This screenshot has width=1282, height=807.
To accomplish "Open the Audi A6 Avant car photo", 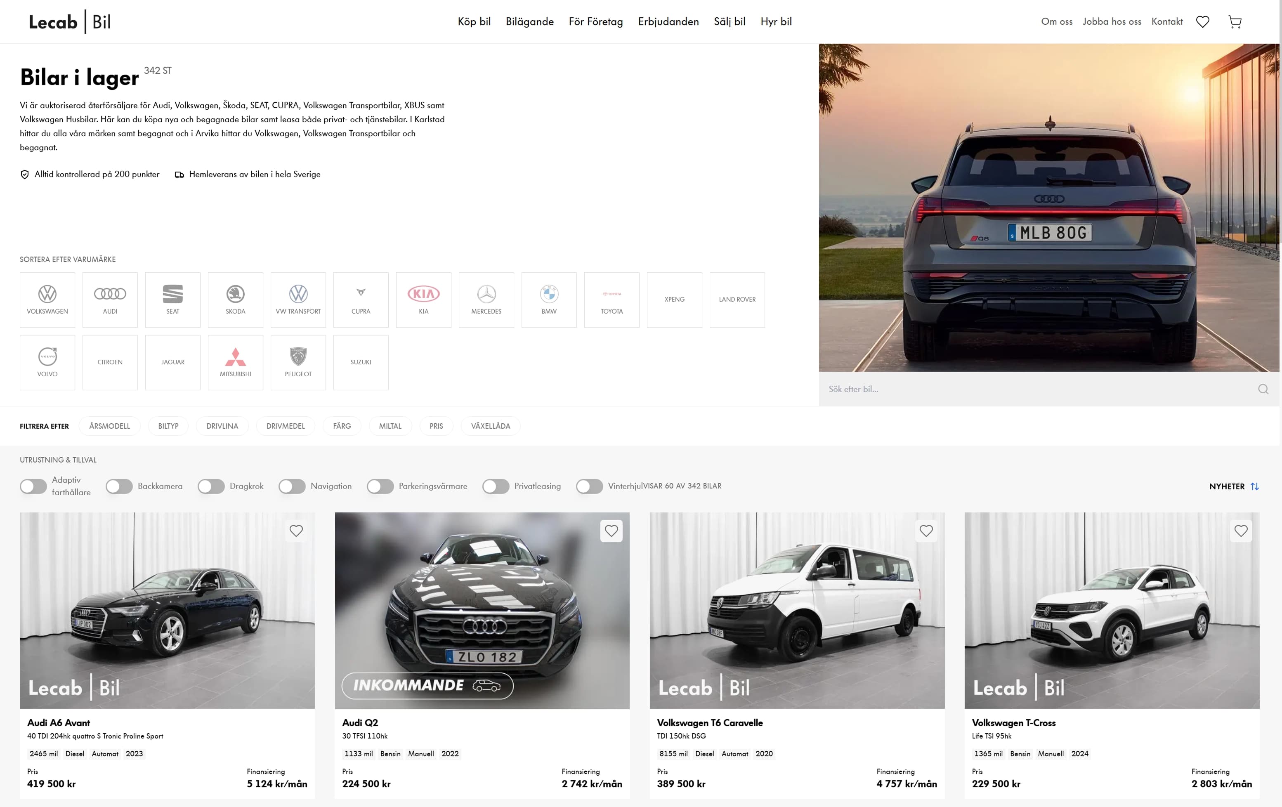I will [167, 611].
